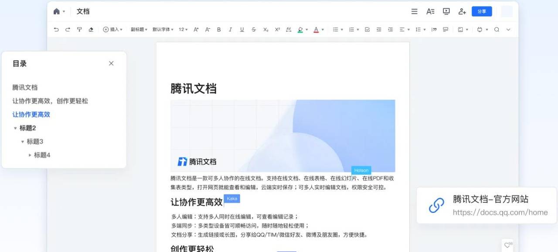Open the docs.qq.com link in the card
Image resolution: width=558 pixels, height=252 pixels.
coord(500,212)
